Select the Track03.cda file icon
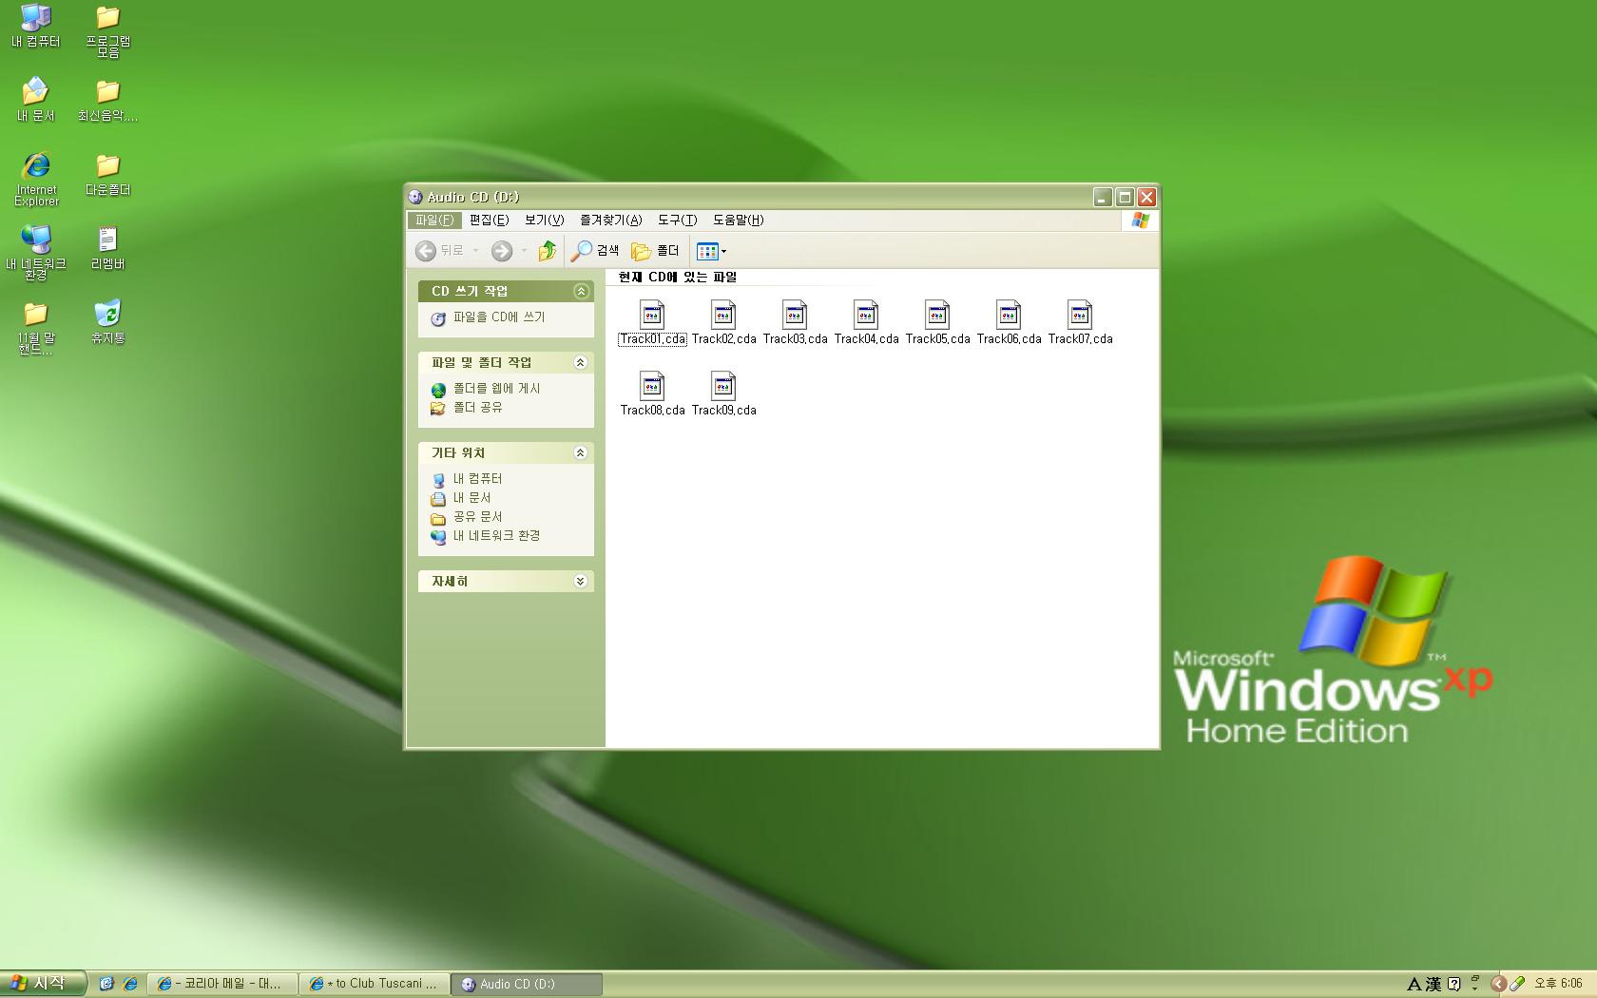1597x998 pixels. pyautogui.click(x=795, y=315)
